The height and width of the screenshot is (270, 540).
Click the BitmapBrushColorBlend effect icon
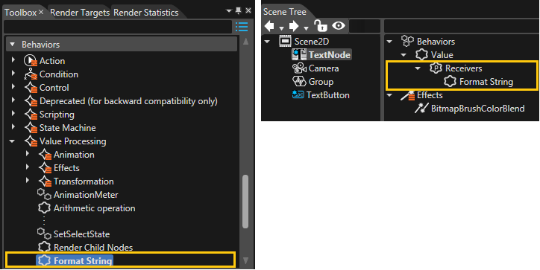point(421,109)
